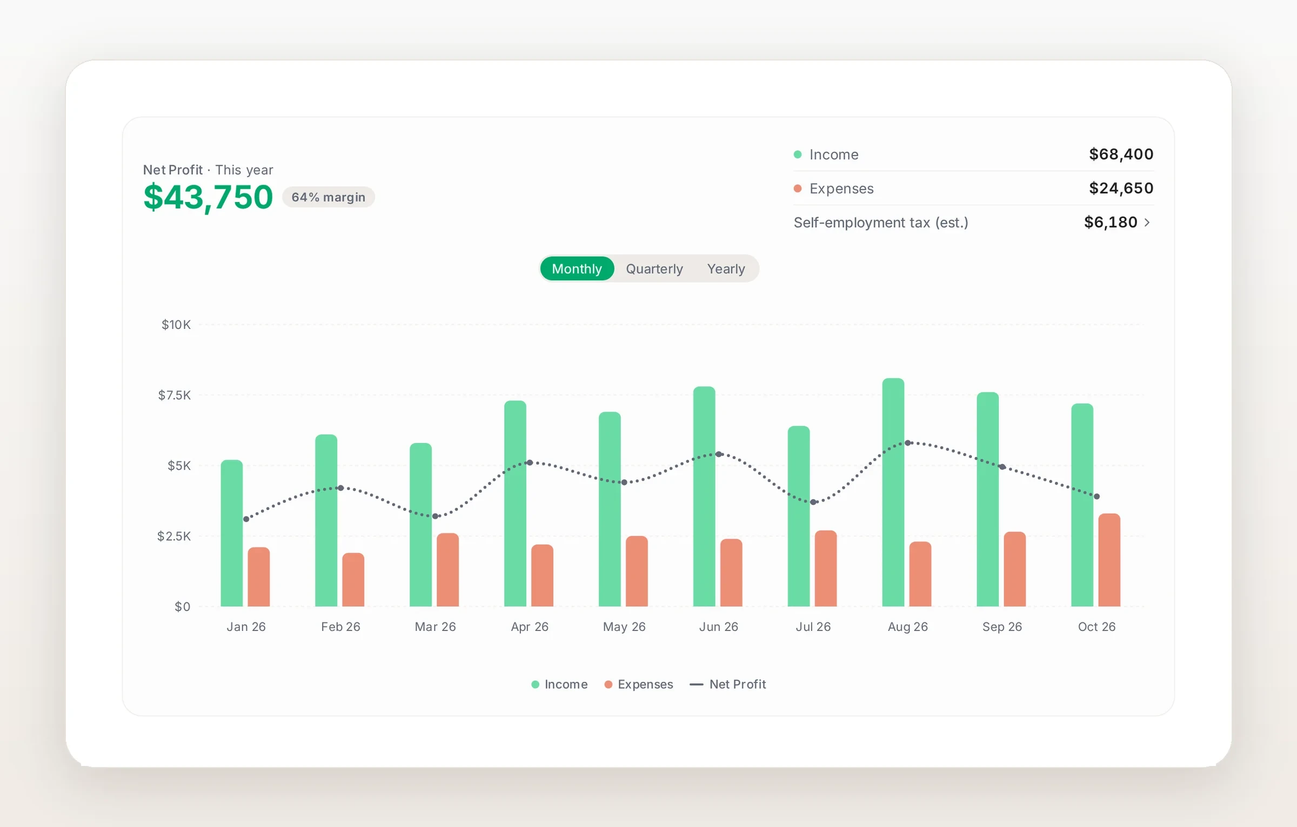Click the orange Expenses dot in summary
Screen dimensions: 1297x827
pos(798,189)
